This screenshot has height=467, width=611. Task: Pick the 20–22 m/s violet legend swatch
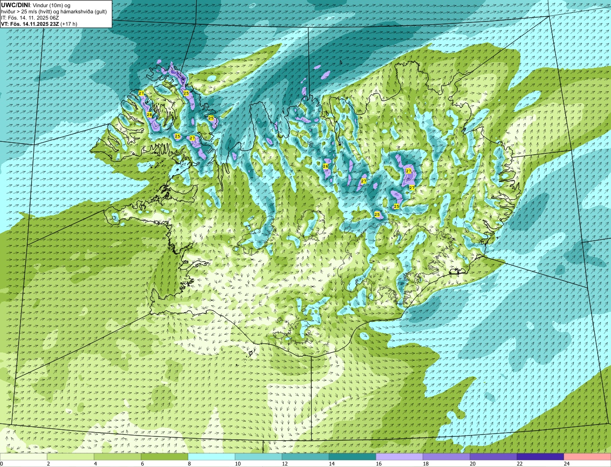pos(494,456)
